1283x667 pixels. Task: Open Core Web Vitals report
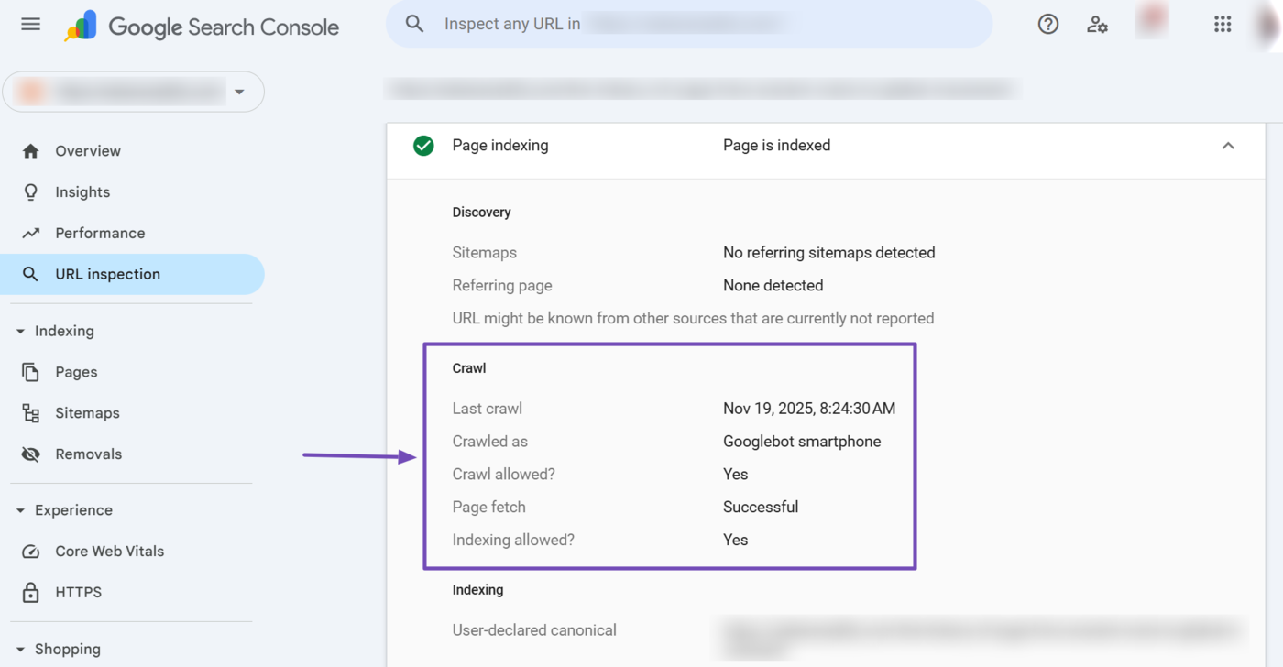[x=110, y=551]
